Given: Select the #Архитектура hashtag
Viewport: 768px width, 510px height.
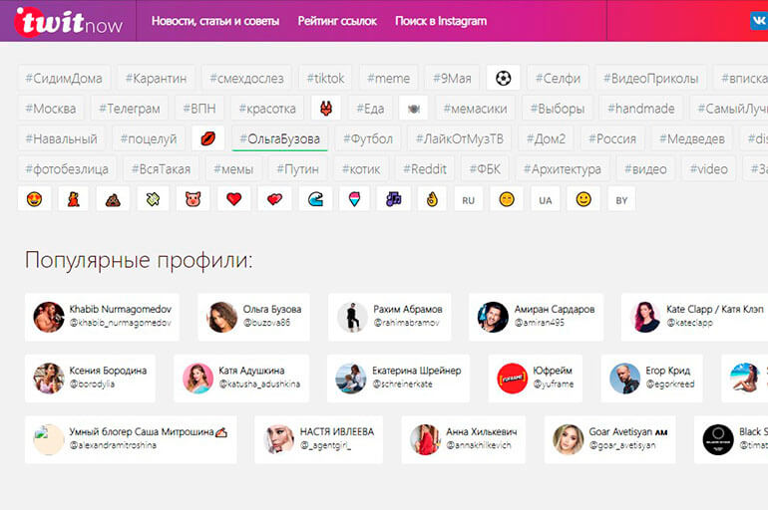Looking at the screenshot, I should (563, 169).
